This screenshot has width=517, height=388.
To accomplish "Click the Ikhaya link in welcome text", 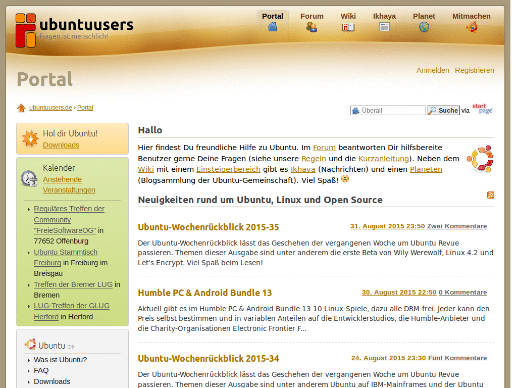I will [303, 169].
